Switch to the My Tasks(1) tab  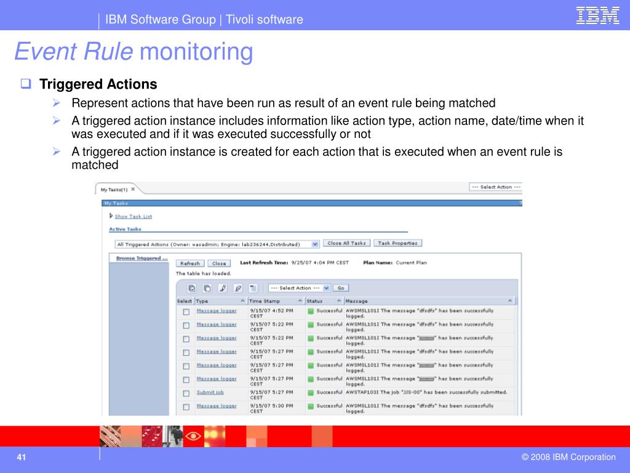click(x=114, y=190)
